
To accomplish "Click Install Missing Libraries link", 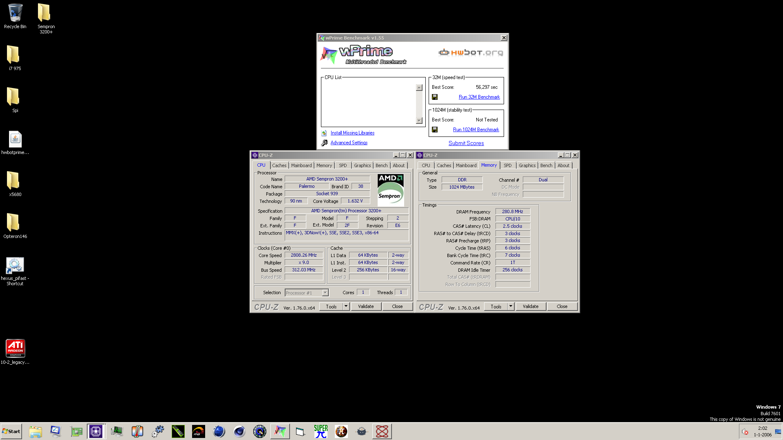I will pyautogui.click(x=352, y=133).
